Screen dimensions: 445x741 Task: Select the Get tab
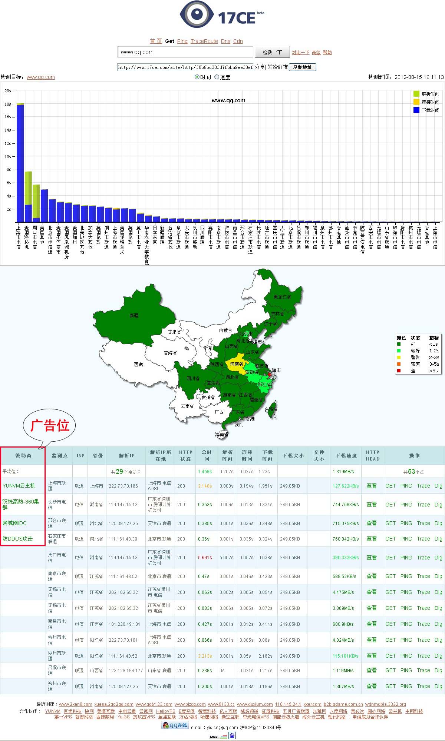pos(170,41)
